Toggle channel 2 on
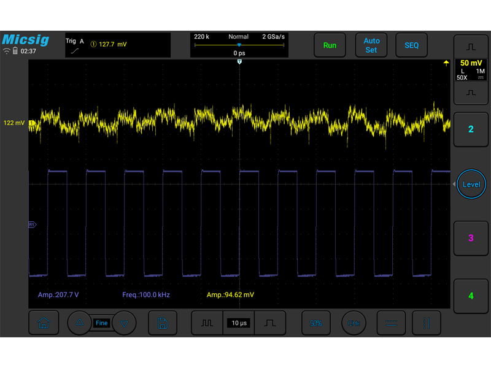The image size is (491, 368). tap(471, 129)
